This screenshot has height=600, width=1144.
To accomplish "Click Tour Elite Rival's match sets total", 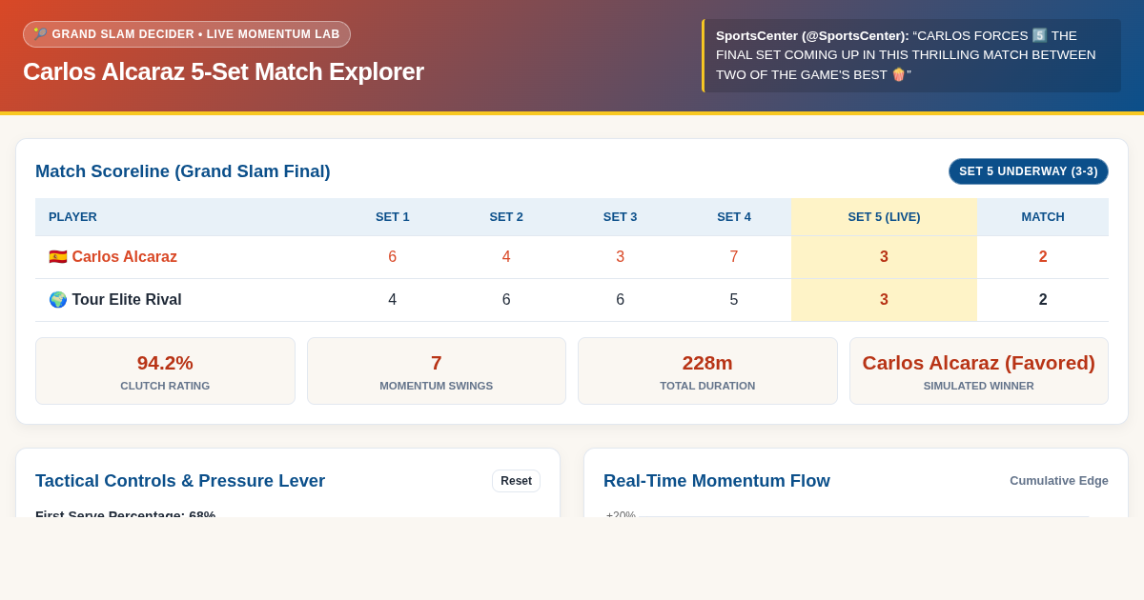I will [1043, 300].
